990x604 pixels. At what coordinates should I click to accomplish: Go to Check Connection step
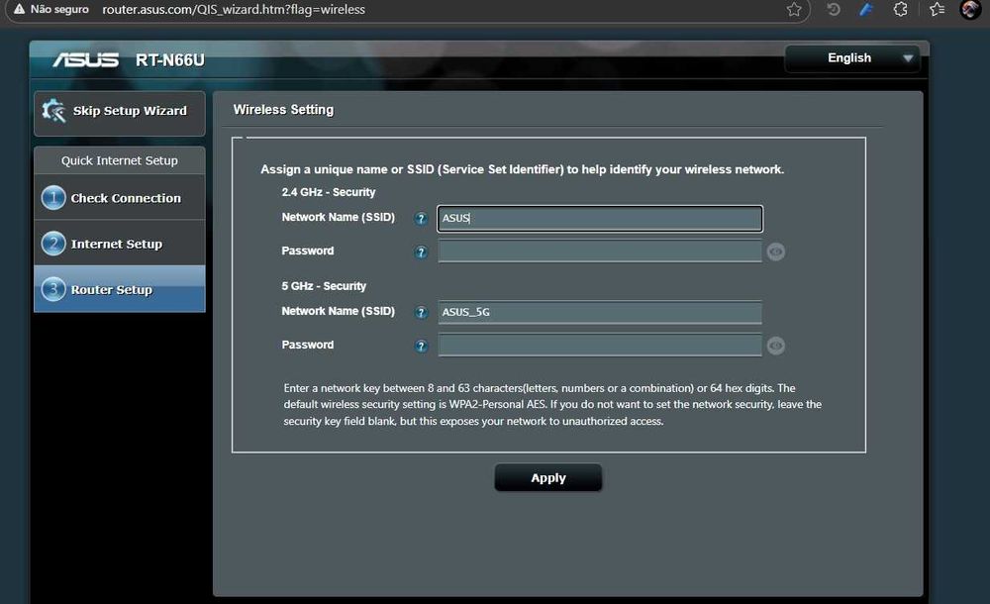pyautogui.click(x=120, y=198)
